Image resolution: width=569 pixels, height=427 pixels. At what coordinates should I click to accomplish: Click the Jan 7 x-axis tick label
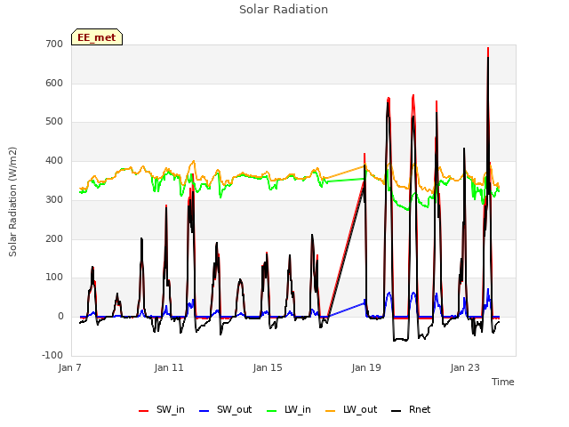pyautogui.click(x=69, y=367)
